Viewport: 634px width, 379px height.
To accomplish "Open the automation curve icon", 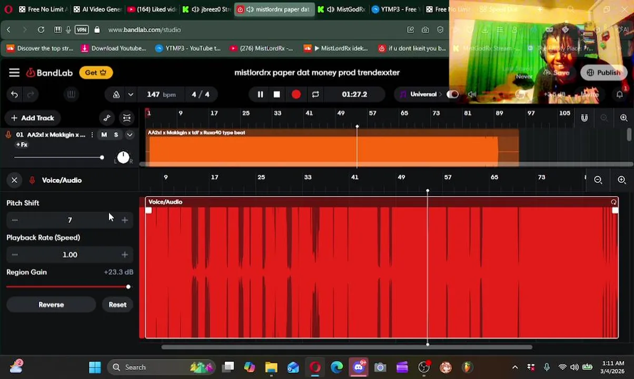I will point(107,118).
